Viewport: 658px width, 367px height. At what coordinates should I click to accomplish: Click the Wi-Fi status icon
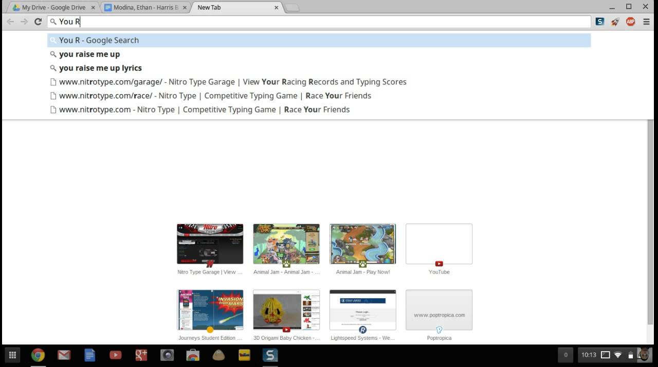pyautogui.click(x=618, y=355)
